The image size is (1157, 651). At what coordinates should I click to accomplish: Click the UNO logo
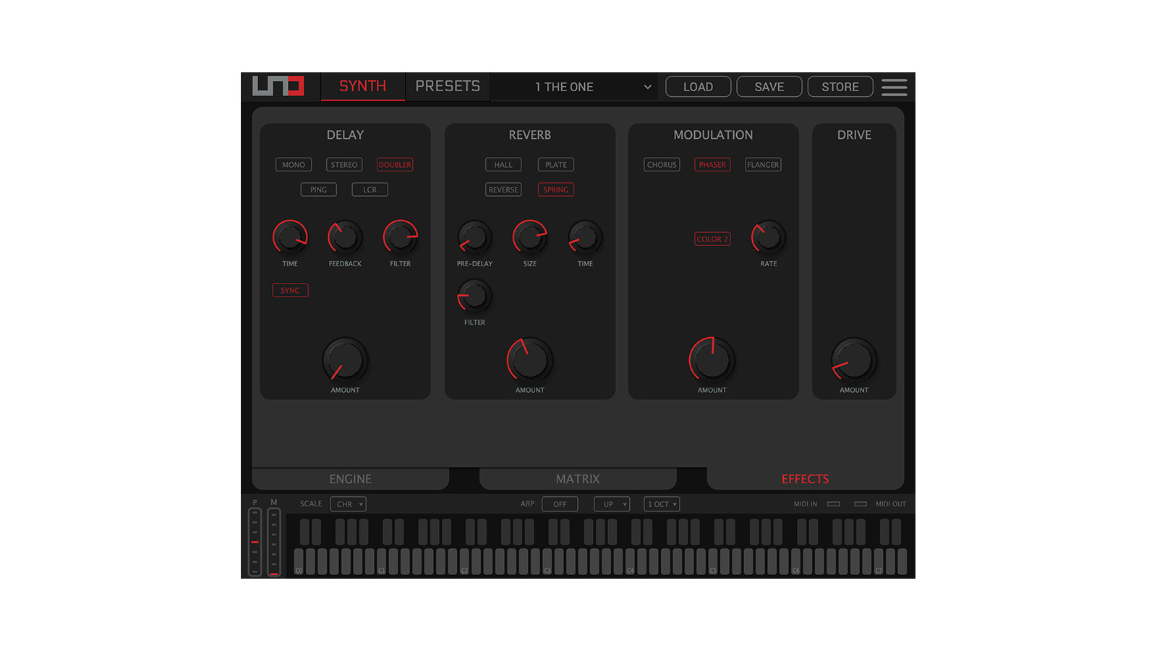[x=278, y=86]
